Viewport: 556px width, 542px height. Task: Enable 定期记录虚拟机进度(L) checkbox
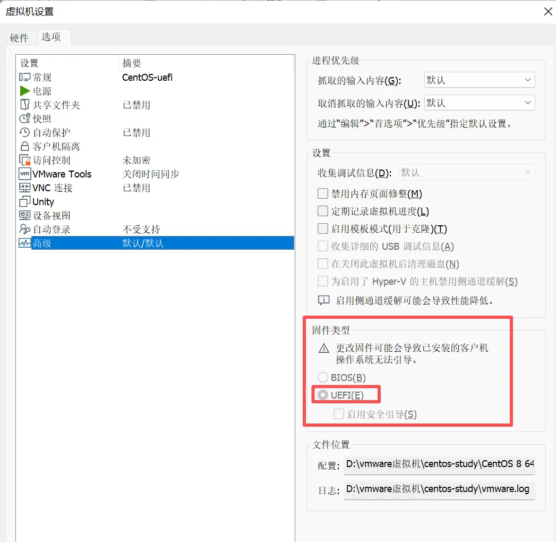pyautogui.click(x=323, y=211)
